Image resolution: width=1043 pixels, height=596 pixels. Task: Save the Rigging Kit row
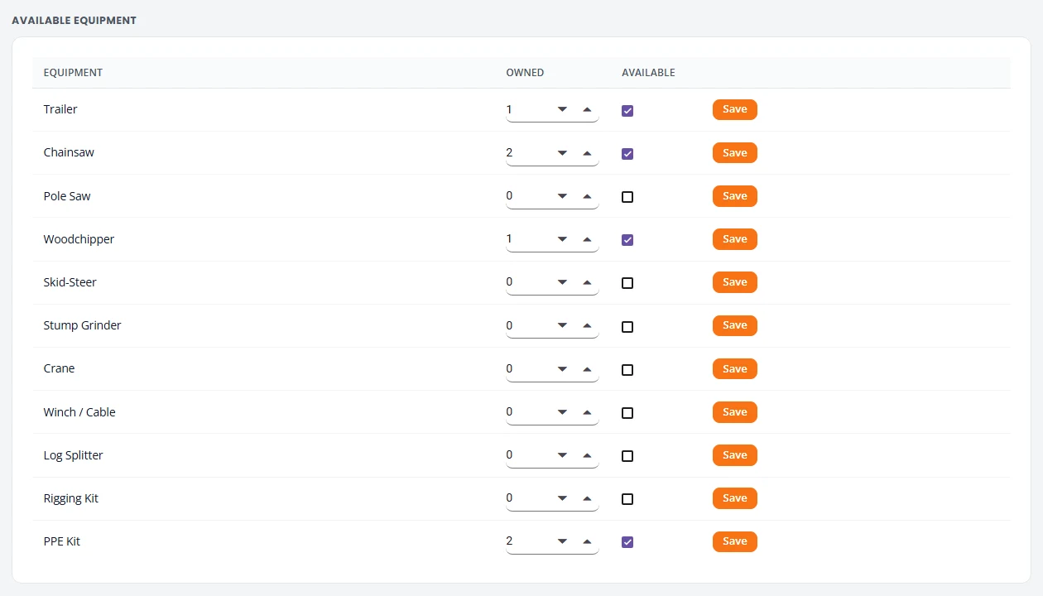tap(735, 498)
